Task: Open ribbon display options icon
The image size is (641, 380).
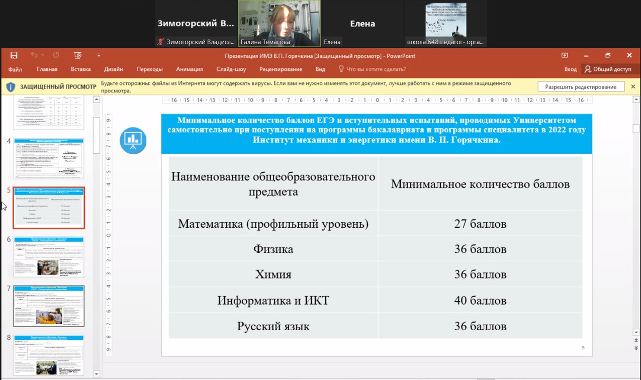Action: pyautogui.click(x=565, y=55)
